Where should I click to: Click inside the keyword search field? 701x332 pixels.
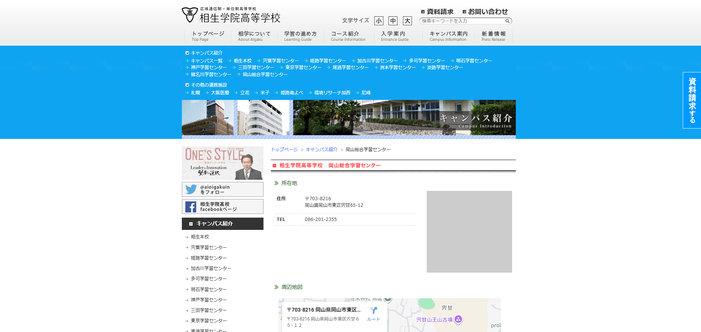[462, 21]
